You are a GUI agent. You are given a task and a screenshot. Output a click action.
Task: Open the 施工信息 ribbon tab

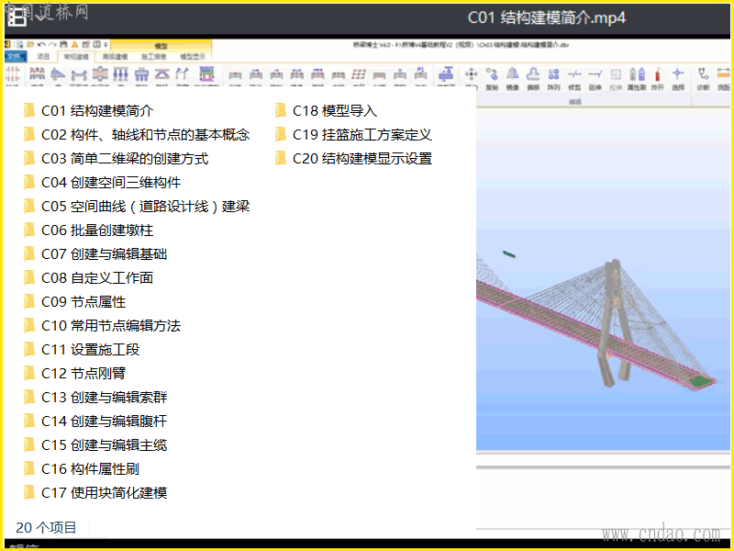pyautogui.click(x=154, y=57)
